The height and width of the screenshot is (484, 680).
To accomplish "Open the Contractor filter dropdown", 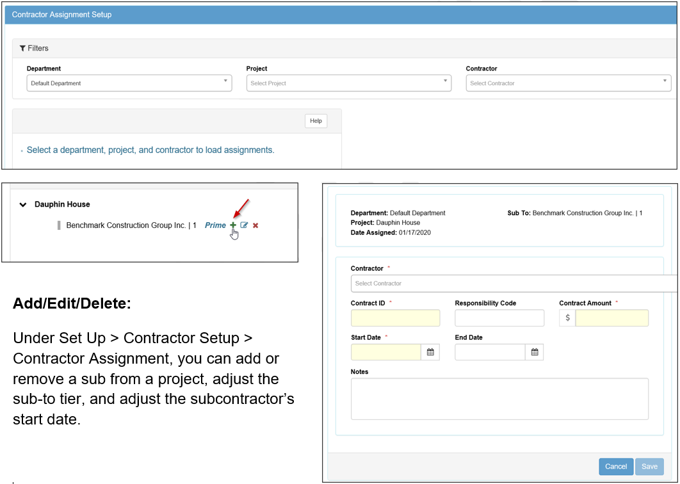I will pos(569,83).
